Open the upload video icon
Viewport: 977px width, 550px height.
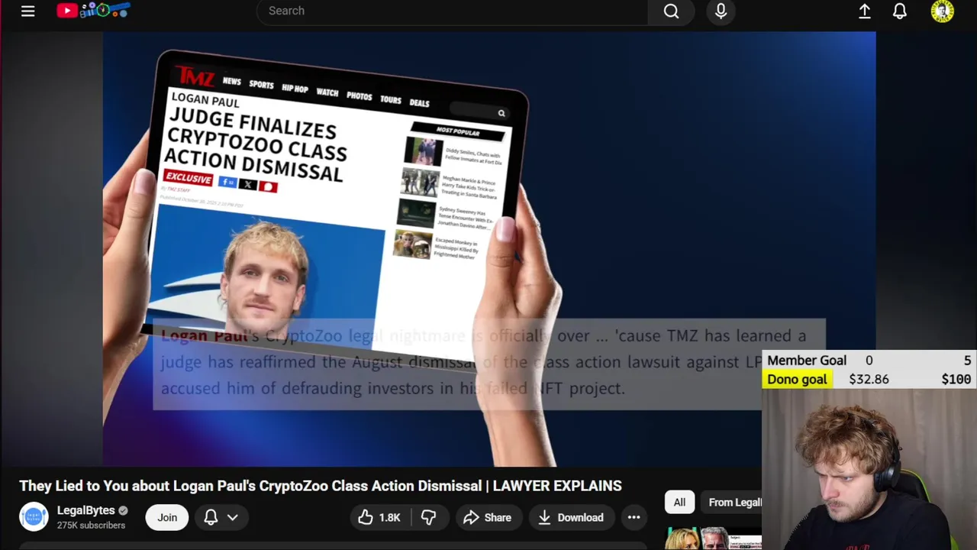point(865,11)
